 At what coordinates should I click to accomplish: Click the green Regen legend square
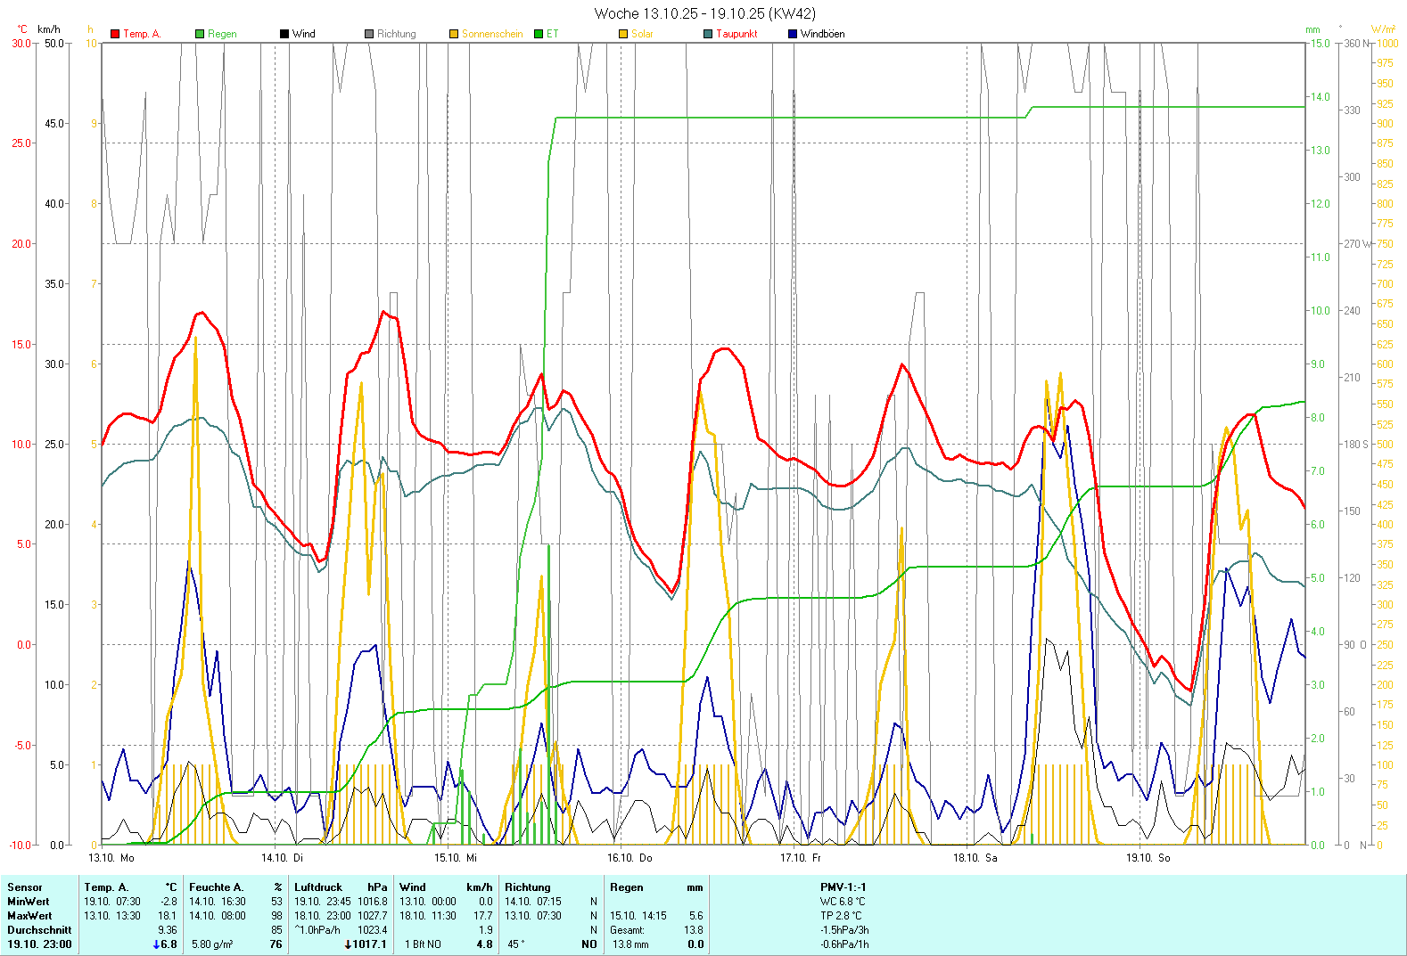pos(200,34)
